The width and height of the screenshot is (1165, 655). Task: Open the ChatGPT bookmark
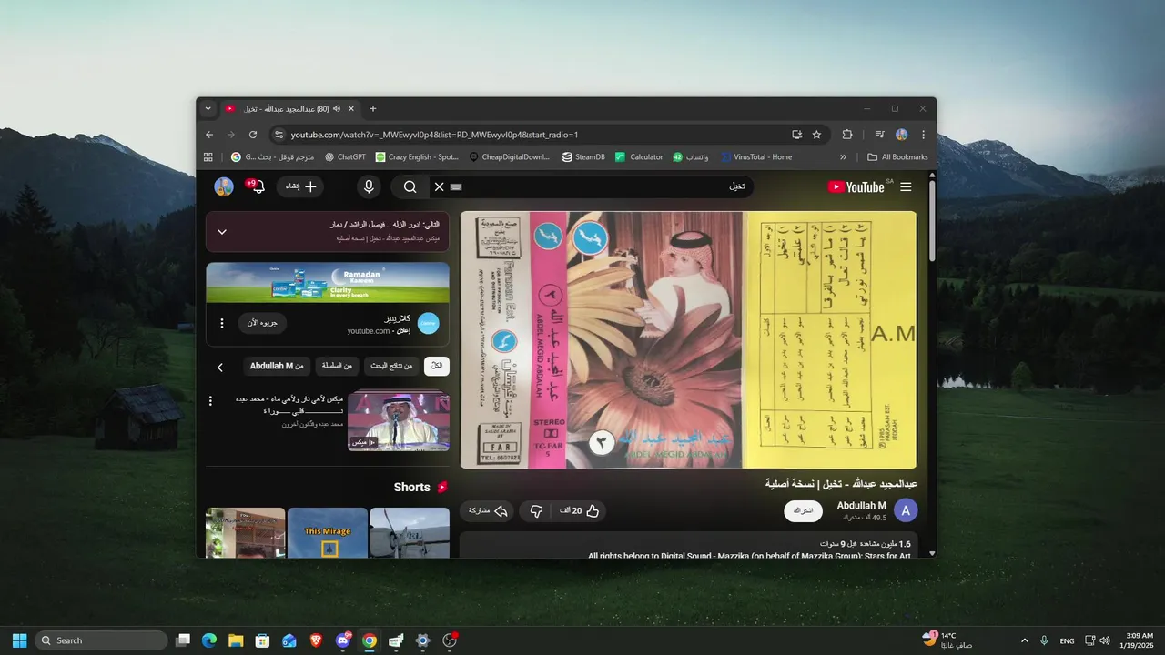pyautogui.click(x=345, y=156)
